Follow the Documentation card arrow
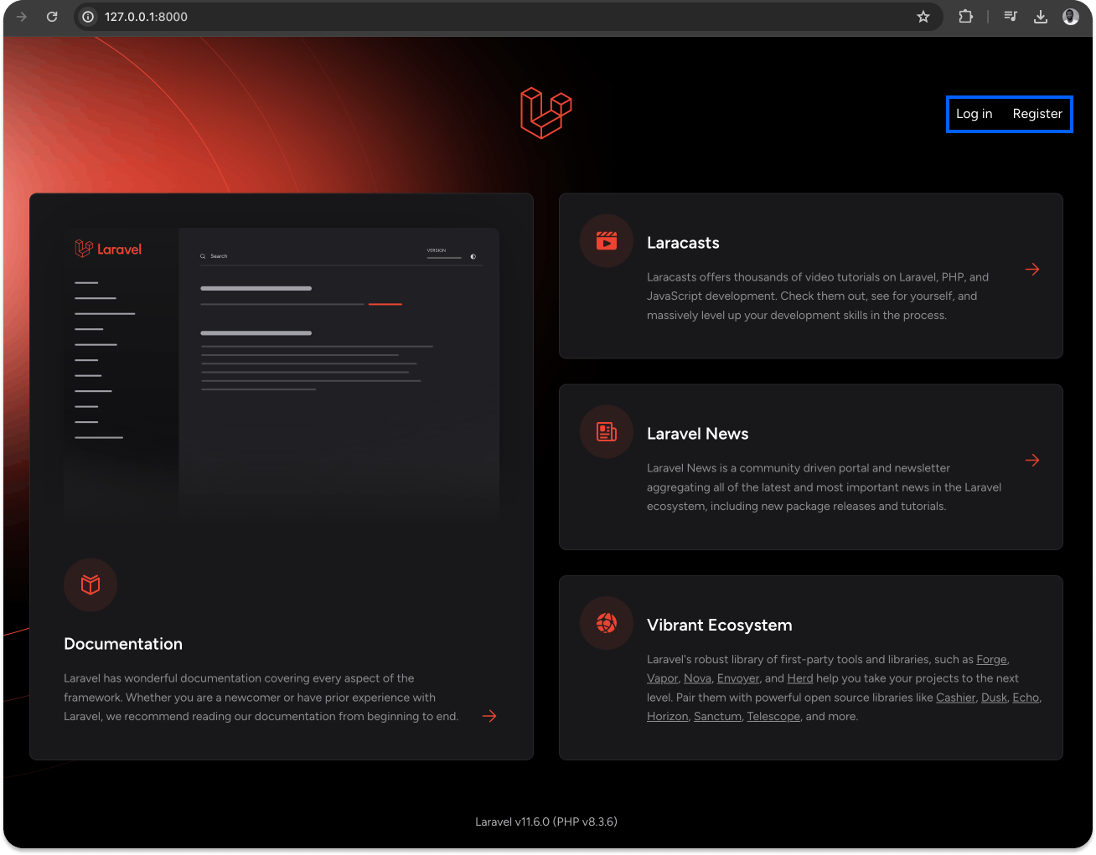 [x=489, y=716]
